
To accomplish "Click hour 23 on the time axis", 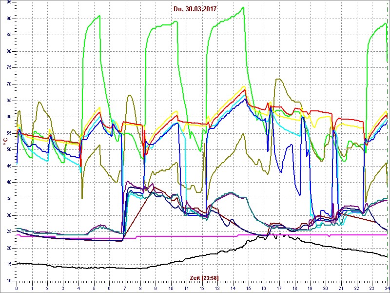I will pyautogui.click(x=372, y=288).
